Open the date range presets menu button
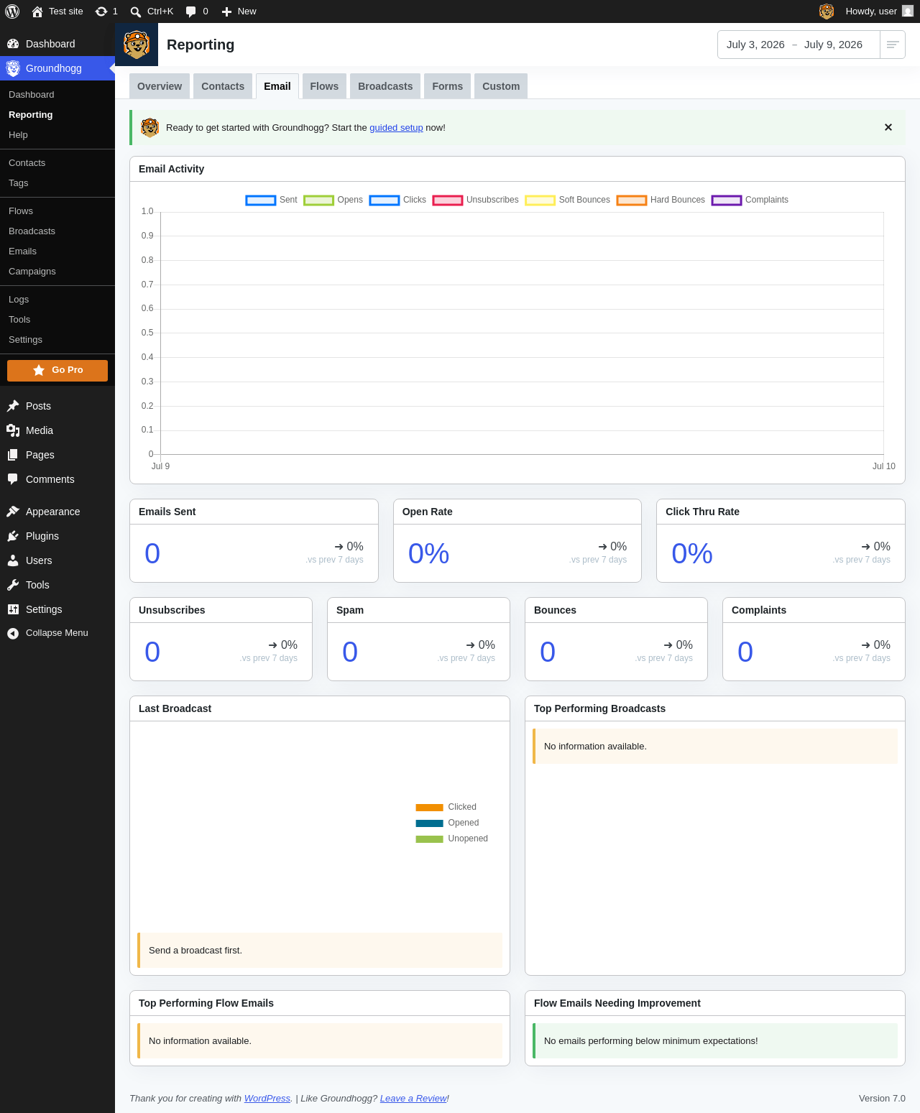The image size is (920, 1113). (x=893, y=45)
